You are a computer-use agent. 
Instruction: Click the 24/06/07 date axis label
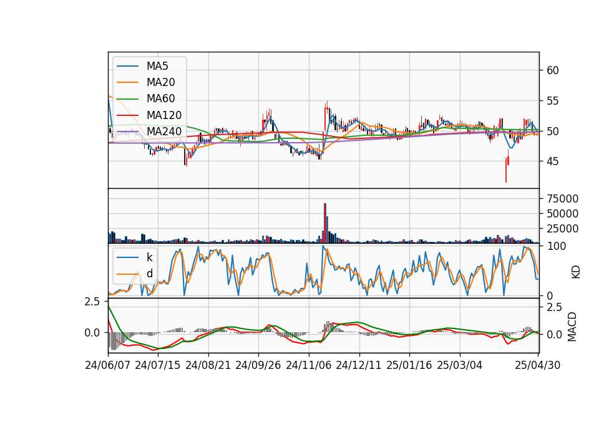[x=108, y=365]
